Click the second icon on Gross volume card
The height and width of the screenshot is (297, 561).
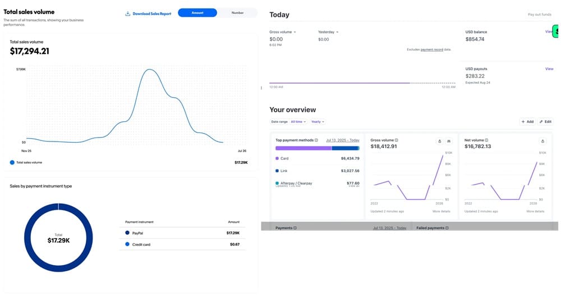[449, 141]
